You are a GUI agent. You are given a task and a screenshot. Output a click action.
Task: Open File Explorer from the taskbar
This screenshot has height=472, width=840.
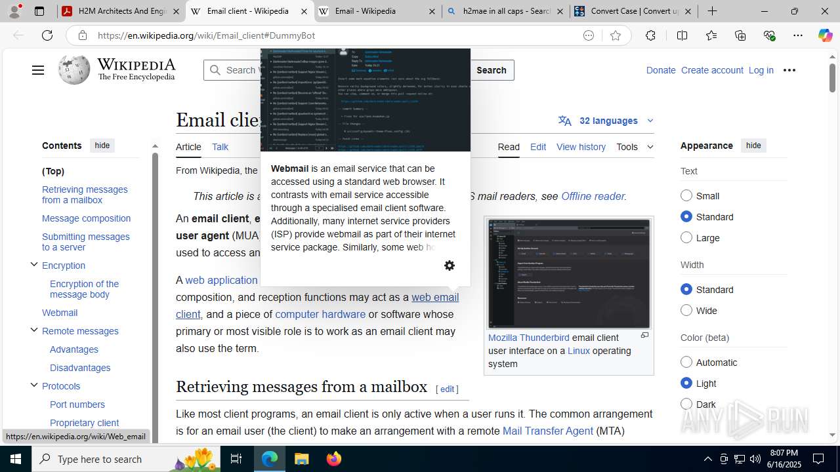(x=302, y=459)
